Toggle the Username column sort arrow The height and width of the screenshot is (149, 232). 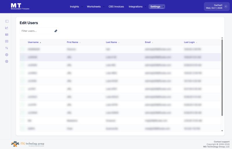click(40, 42)
